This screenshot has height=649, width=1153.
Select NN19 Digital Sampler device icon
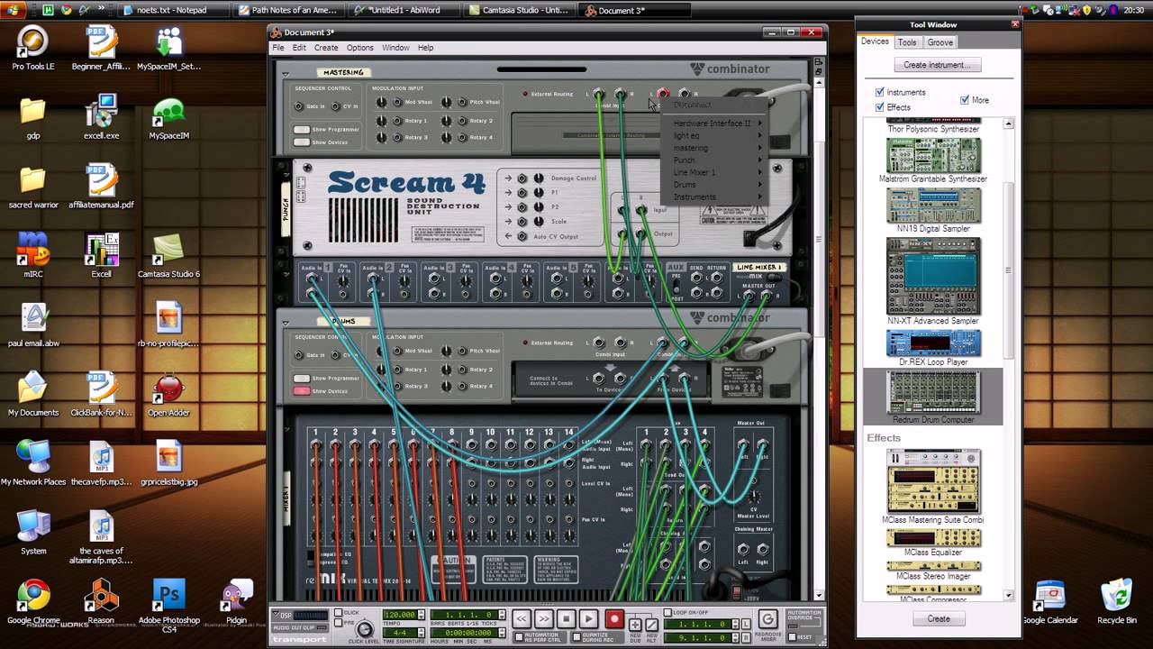pyautogui.click(x=933, y=206)
